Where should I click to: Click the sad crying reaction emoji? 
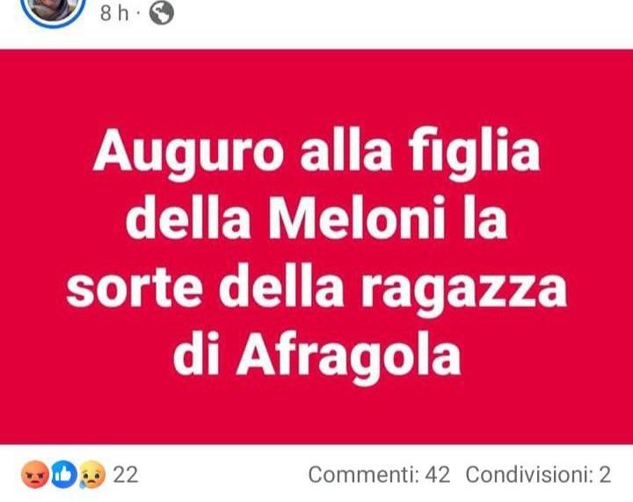92,475
